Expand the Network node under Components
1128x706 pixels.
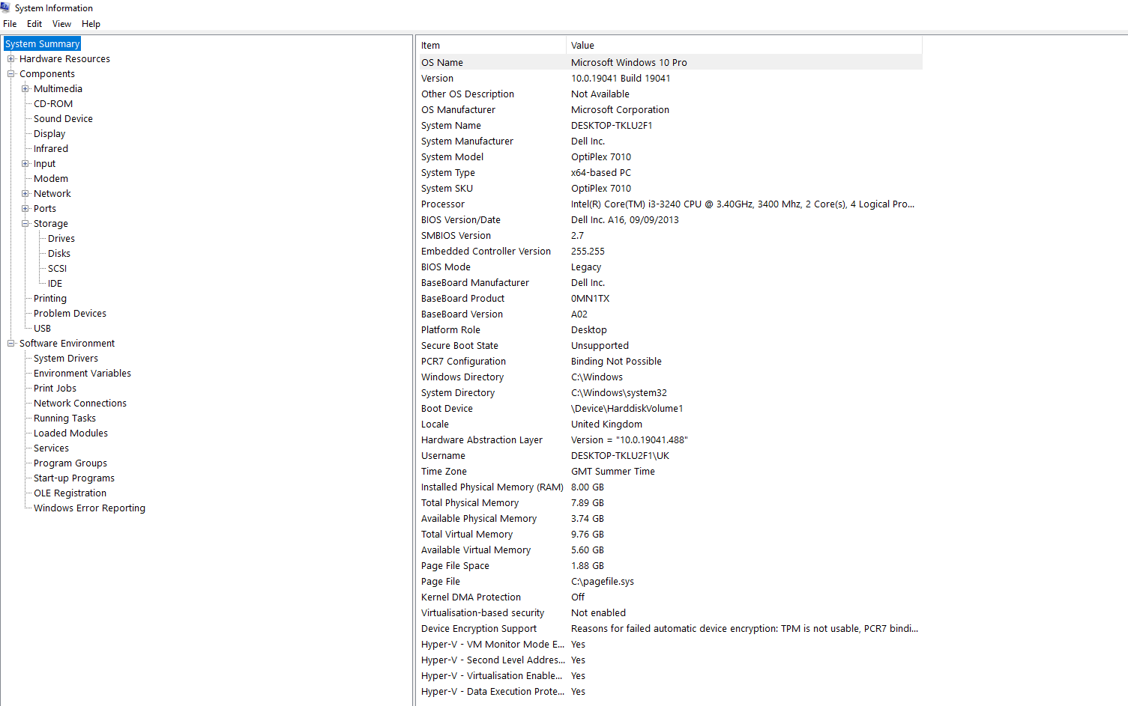pyautogui.click(x=25, y=194)
